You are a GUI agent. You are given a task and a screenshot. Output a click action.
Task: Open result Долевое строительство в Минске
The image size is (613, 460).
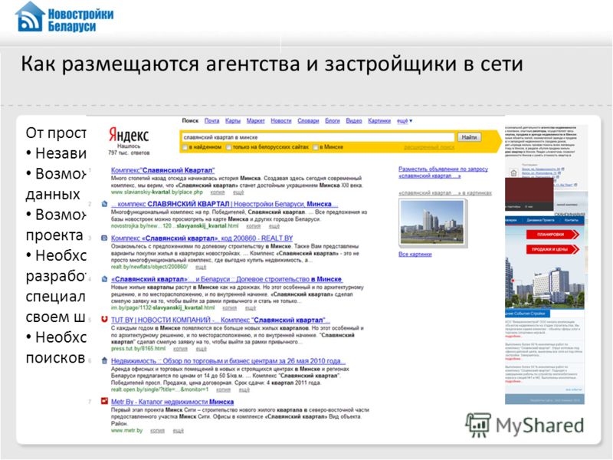pos(227,279)
